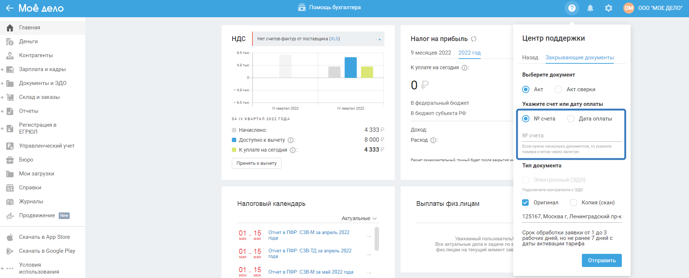Viewport: 689px width, 278px height.
Task: Click the № счета input field
Action: [572, 136]
